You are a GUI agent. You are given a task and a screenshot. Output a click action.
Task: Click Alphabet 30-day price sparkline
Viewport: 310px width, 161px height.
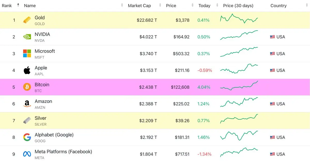(x=239, y=136)
